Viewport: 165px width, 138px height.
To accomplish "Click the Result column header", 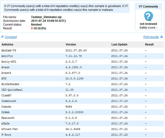I will 149,44.
